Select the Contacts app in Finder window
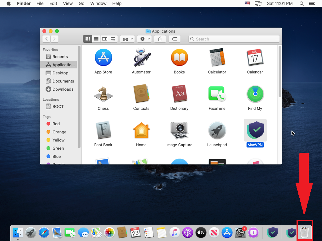The width and height of the screenshot is (322, 241). [x=141, y=94]
